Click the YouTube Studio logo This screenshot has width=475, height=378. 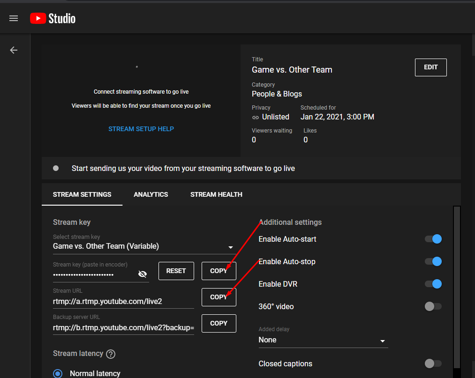pyautogui.click(x=53, y=18)
